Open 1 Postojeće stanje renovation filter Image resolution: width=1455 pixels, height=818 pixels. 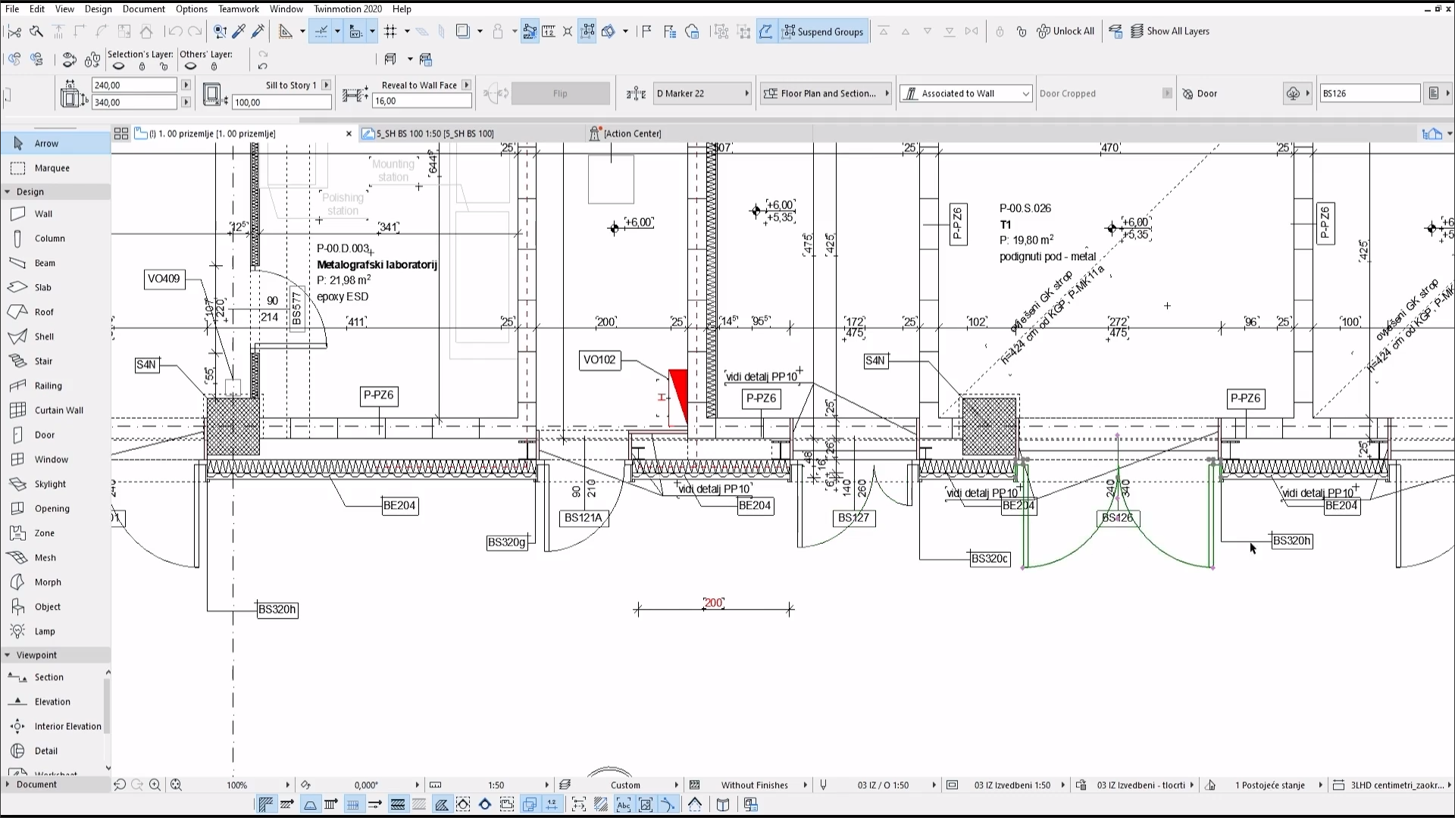tap(1264, 785)
